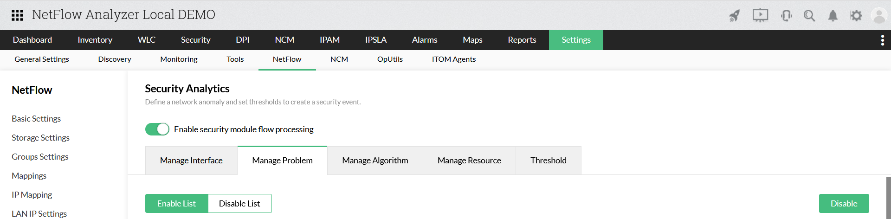Switch to the Threshold tab
Image resolution: width=891 pixels, height=219 pixels.
(549, 161)
